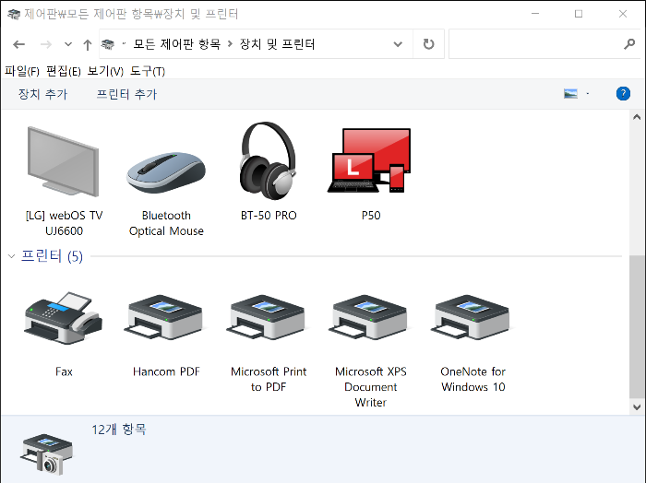Open the 편집(E) menu

click(64, 71)
